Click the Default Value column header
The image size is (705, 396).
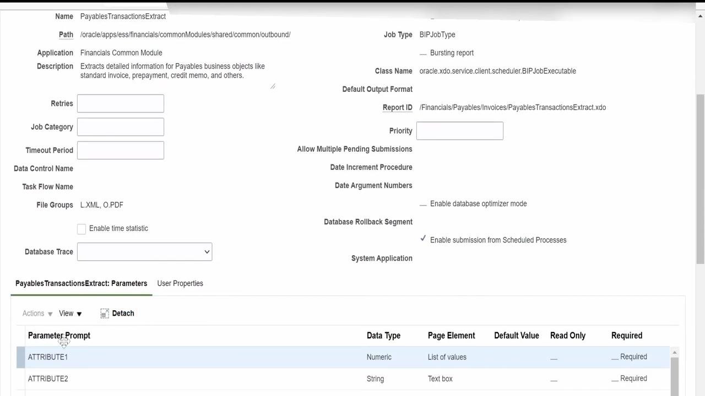516,335
